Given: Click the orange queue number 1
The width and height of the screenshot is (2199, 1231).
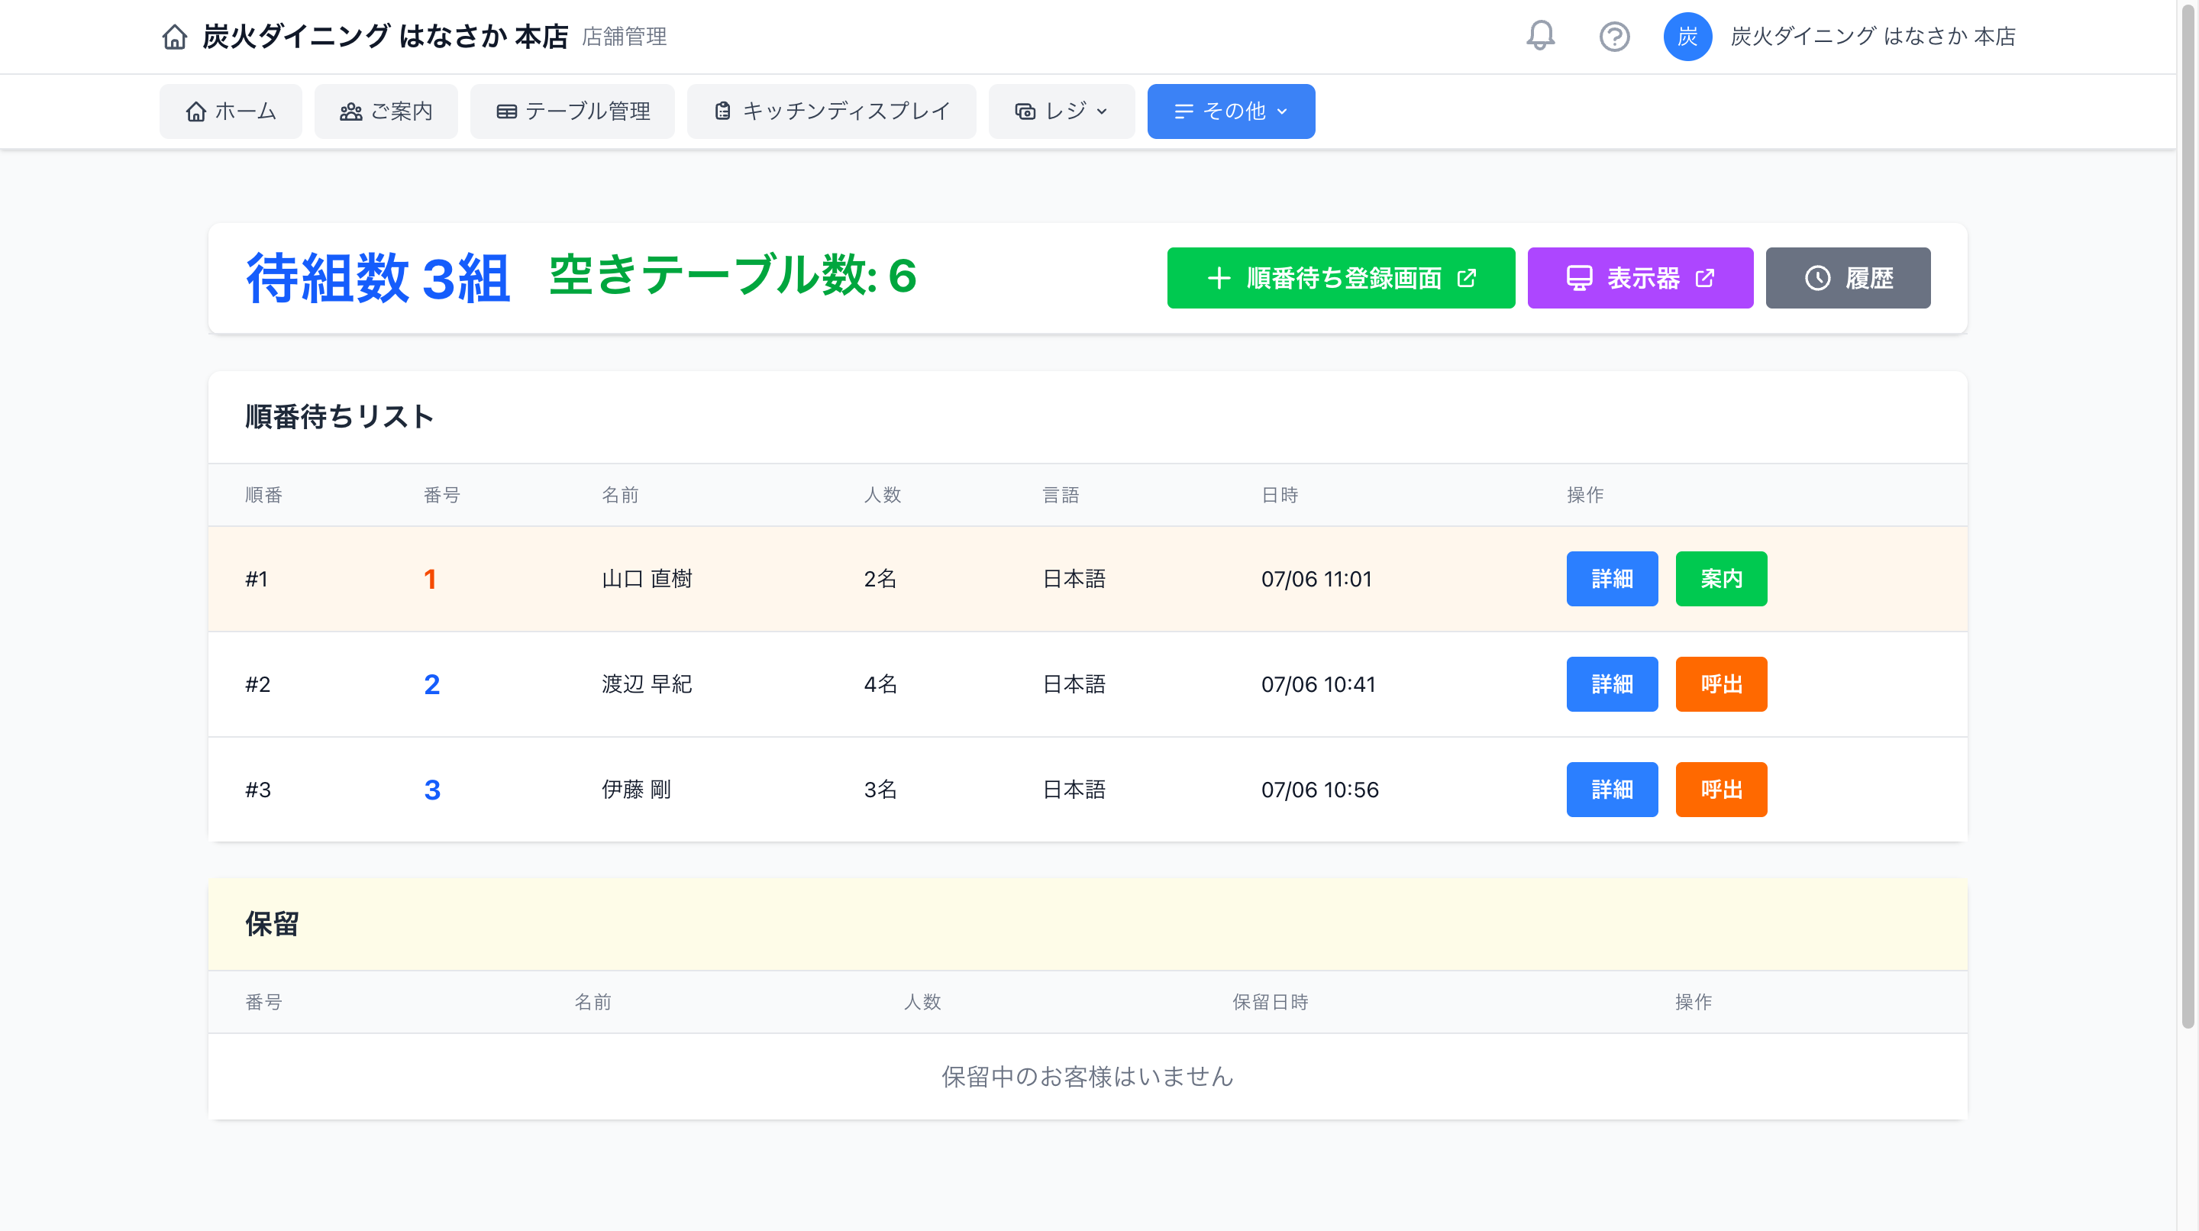Looking at the screenshot, I should coord(429,579).
